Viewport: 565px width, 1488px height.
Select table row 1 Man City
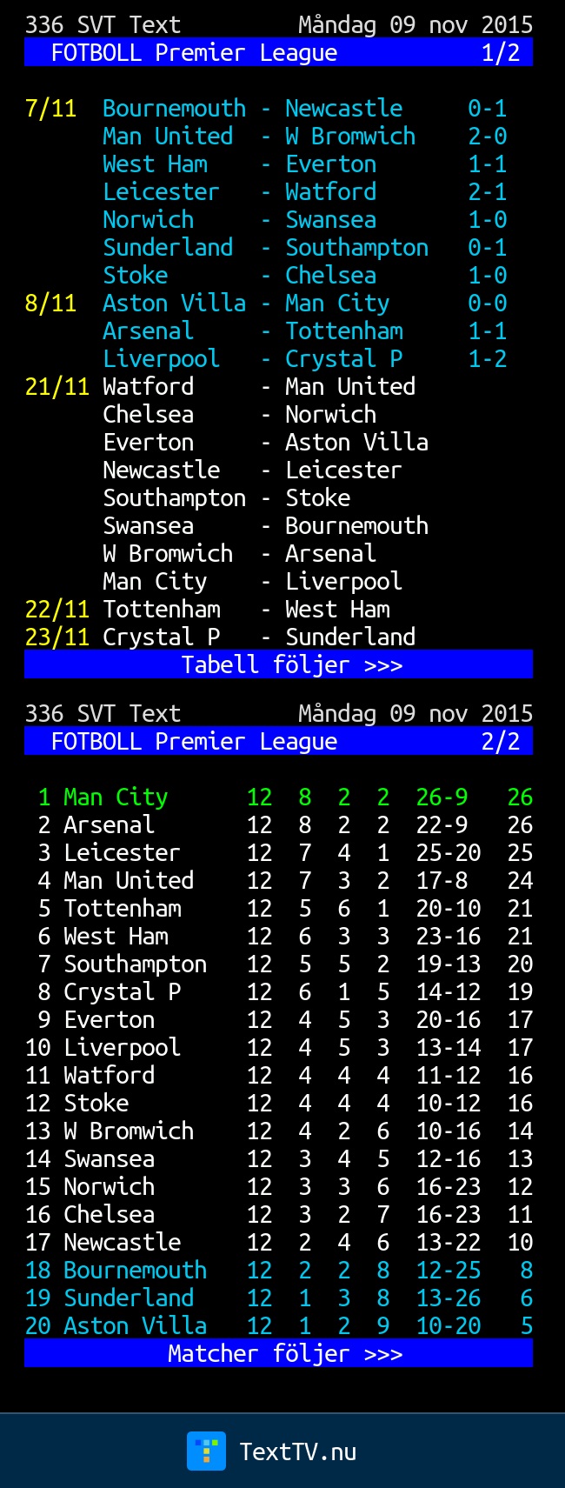coord(278,797)
